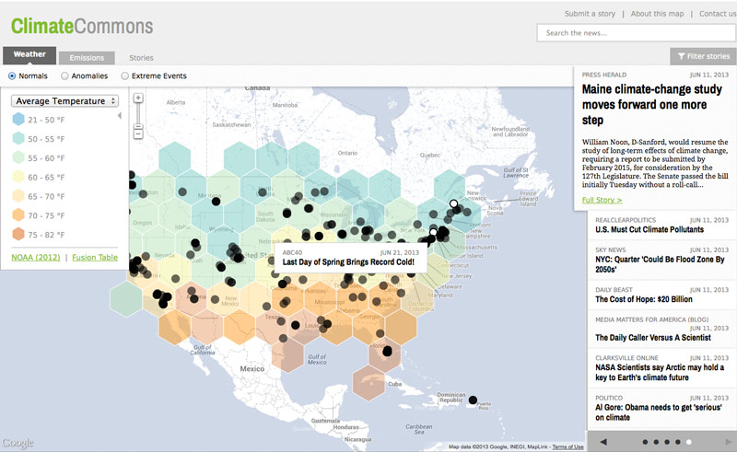Click the map zoom slider handle

137,126
